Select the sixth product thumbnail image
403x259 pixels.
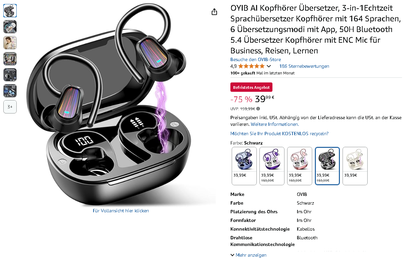(10, 91)
